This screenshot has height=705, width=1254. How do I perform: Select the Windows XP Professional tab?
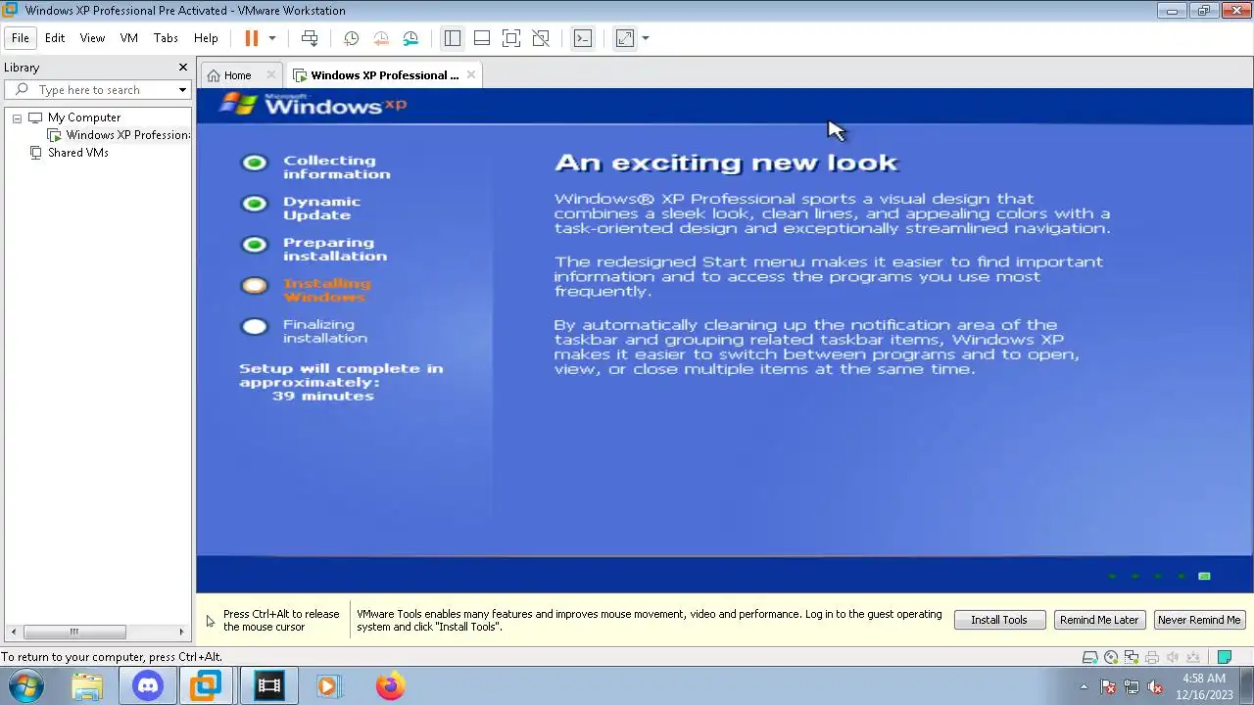[x=384, y=75]
